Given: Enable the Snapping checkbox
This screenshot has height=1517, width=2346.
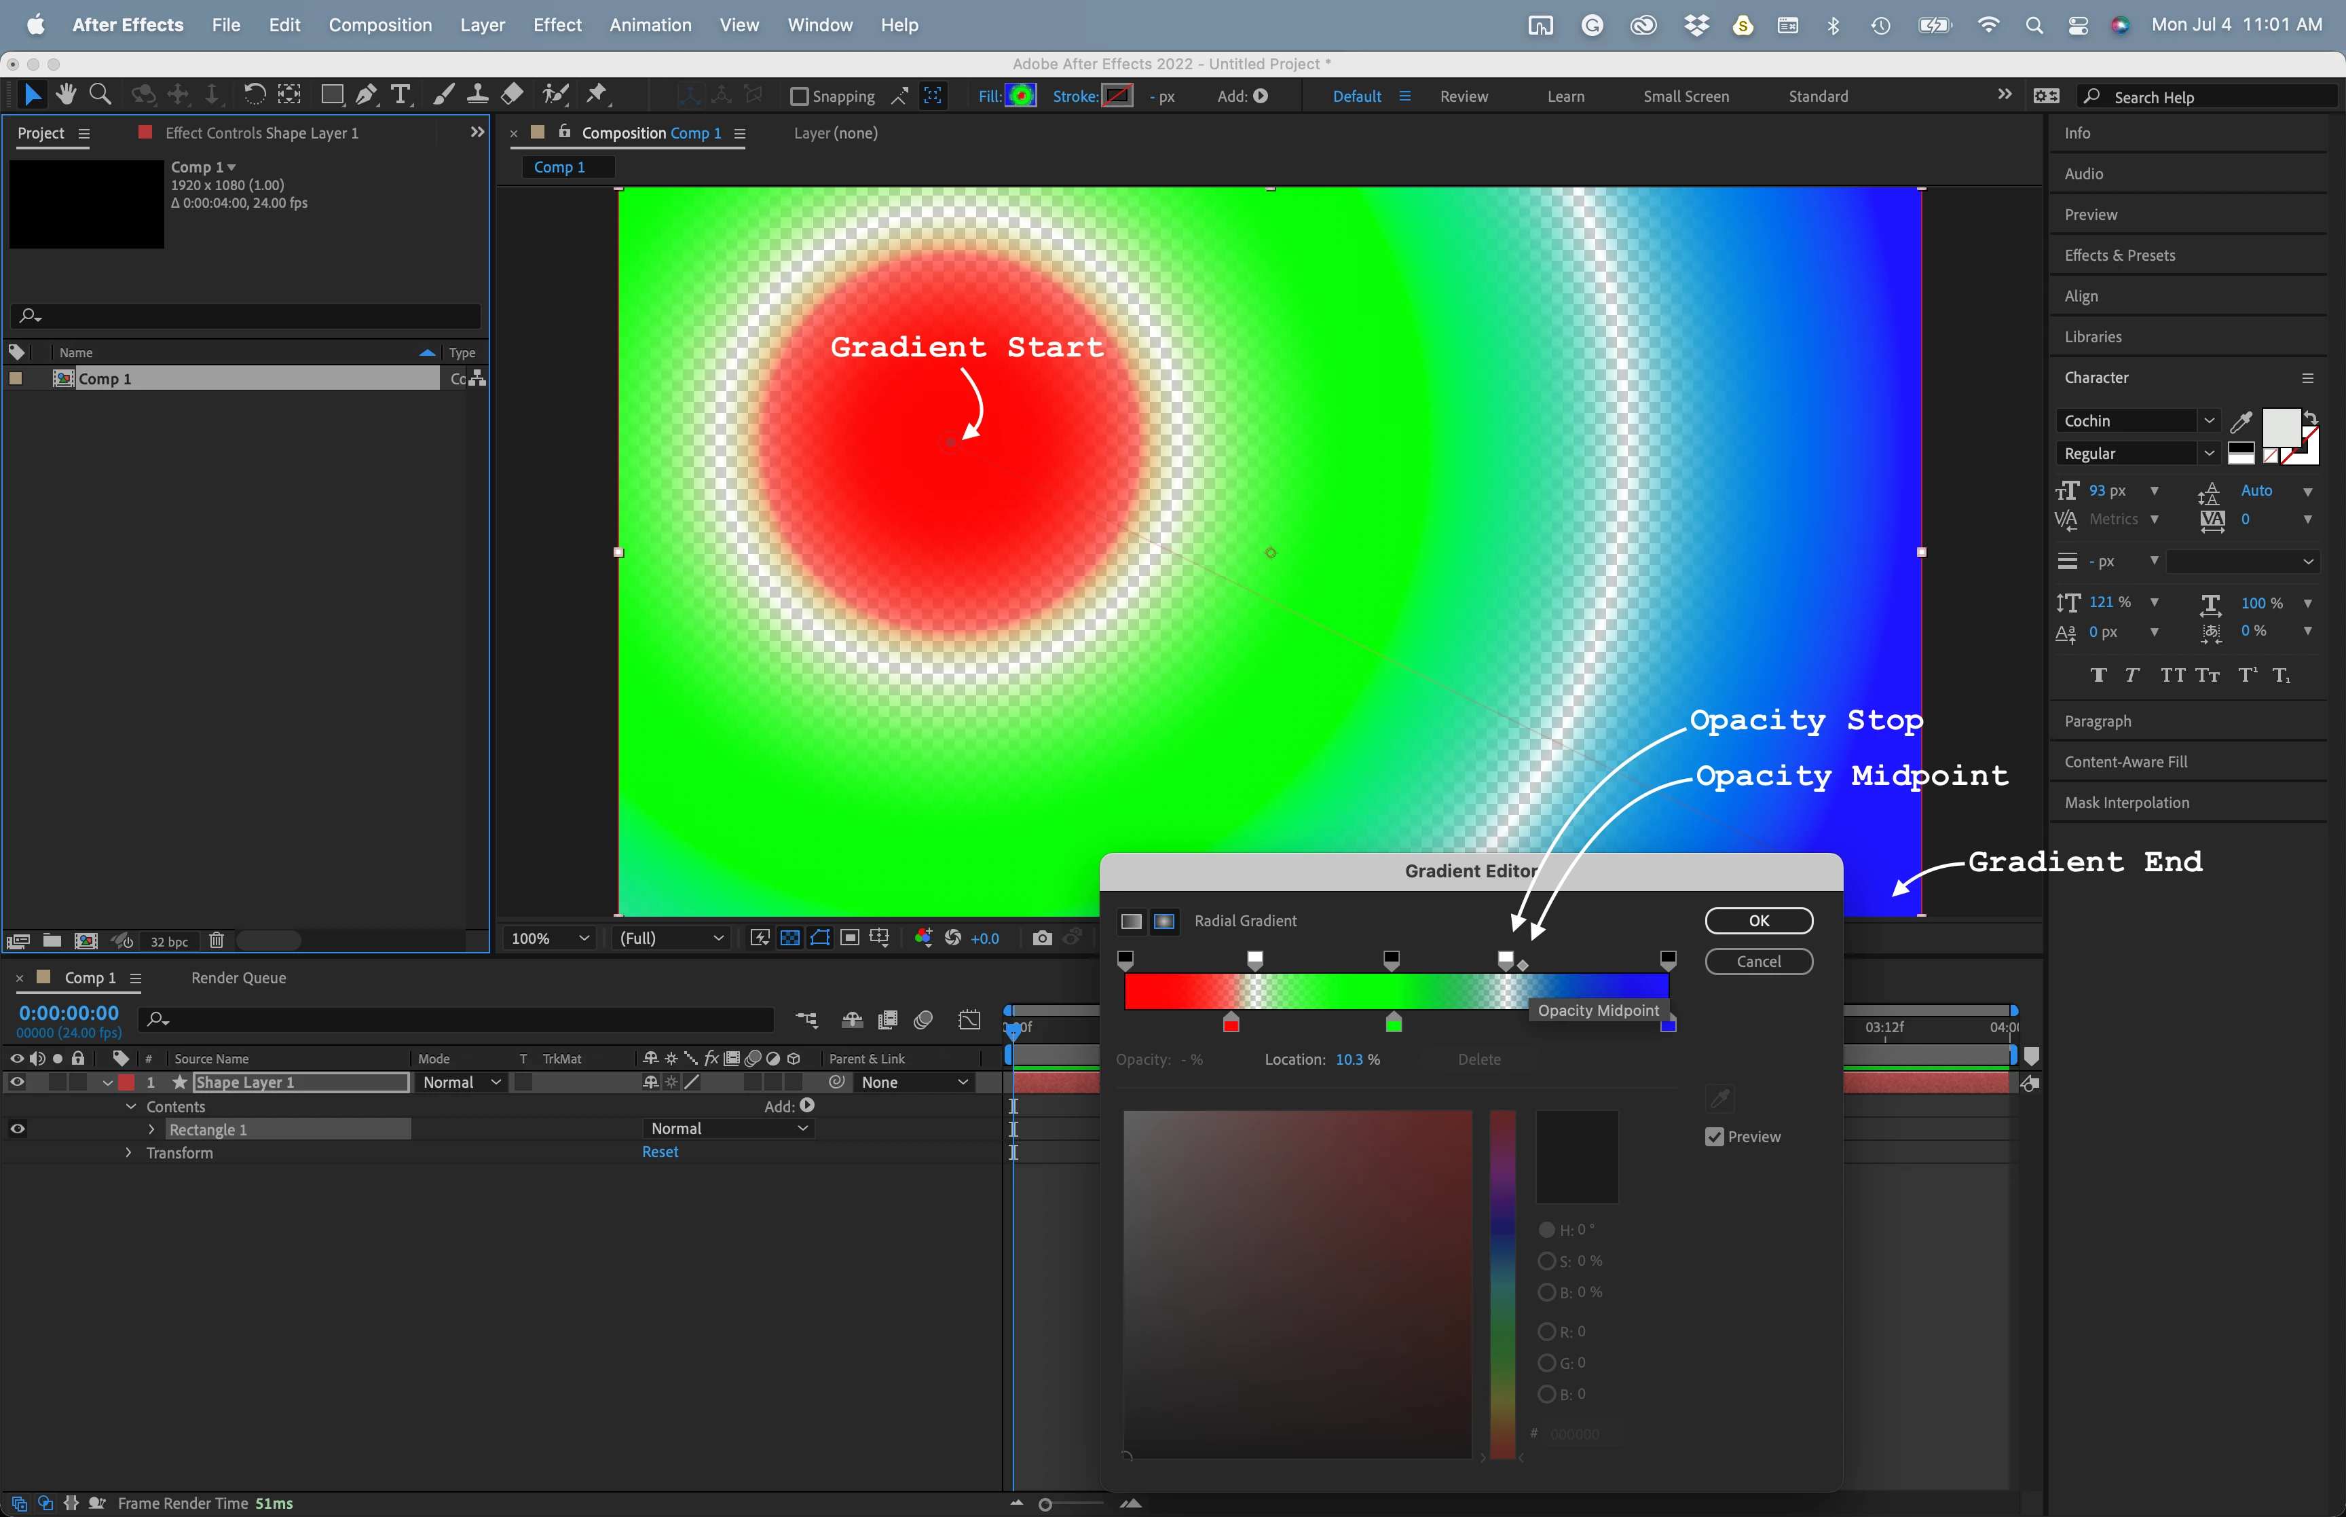Looking at the screenshot, I should click(x=800, y=96).
